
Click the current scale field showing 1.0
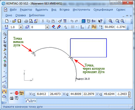click(14, 27)
